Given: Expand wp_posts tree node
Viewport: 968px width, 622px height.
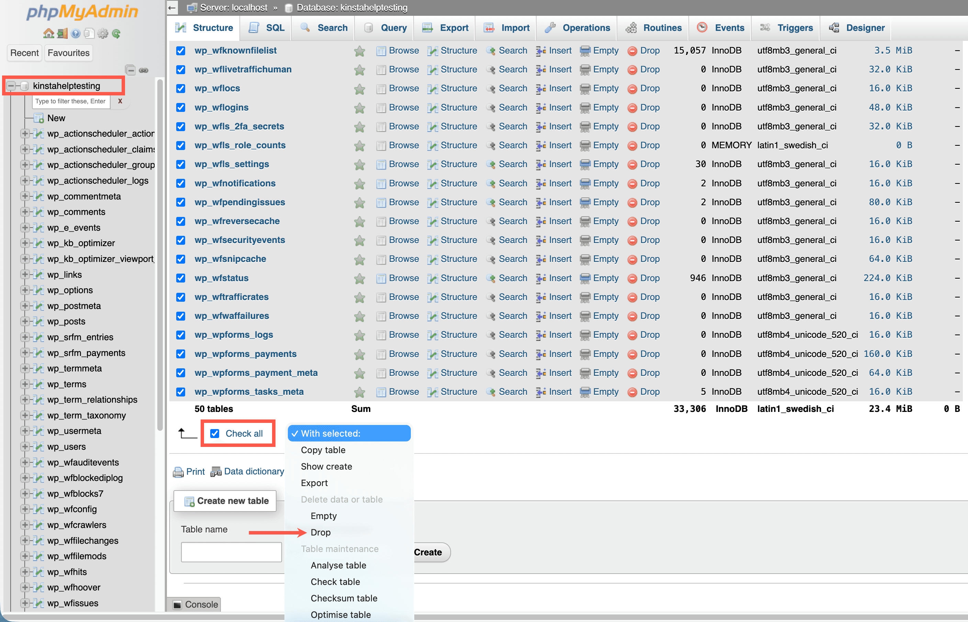Looking at the screenshot, I should pyautogui.click(x=25, y=322).
